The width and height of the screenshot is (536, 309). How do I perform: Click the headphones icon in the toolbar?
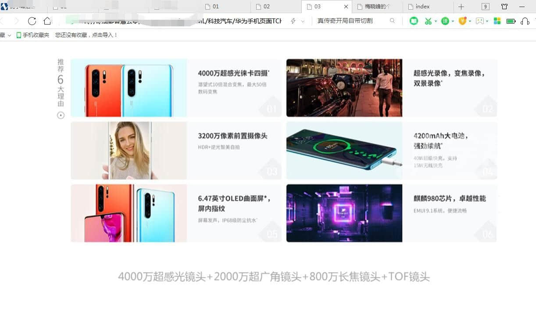tap(525, 21)
